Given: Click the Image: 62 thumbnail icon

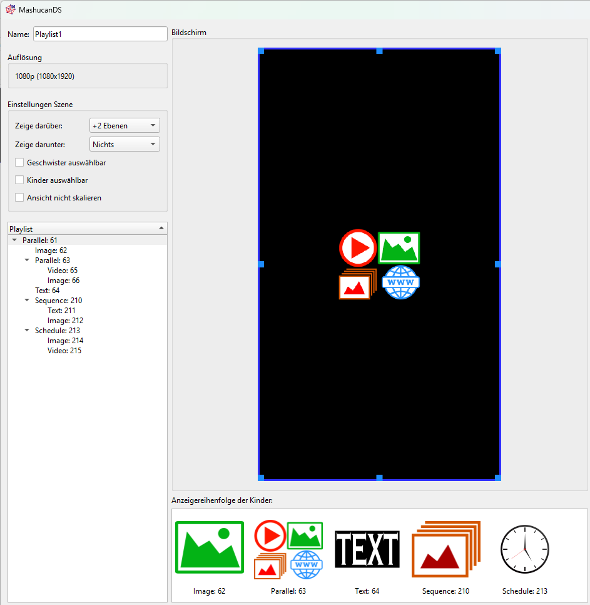Looking at the screenshot, I should (209, 547).
